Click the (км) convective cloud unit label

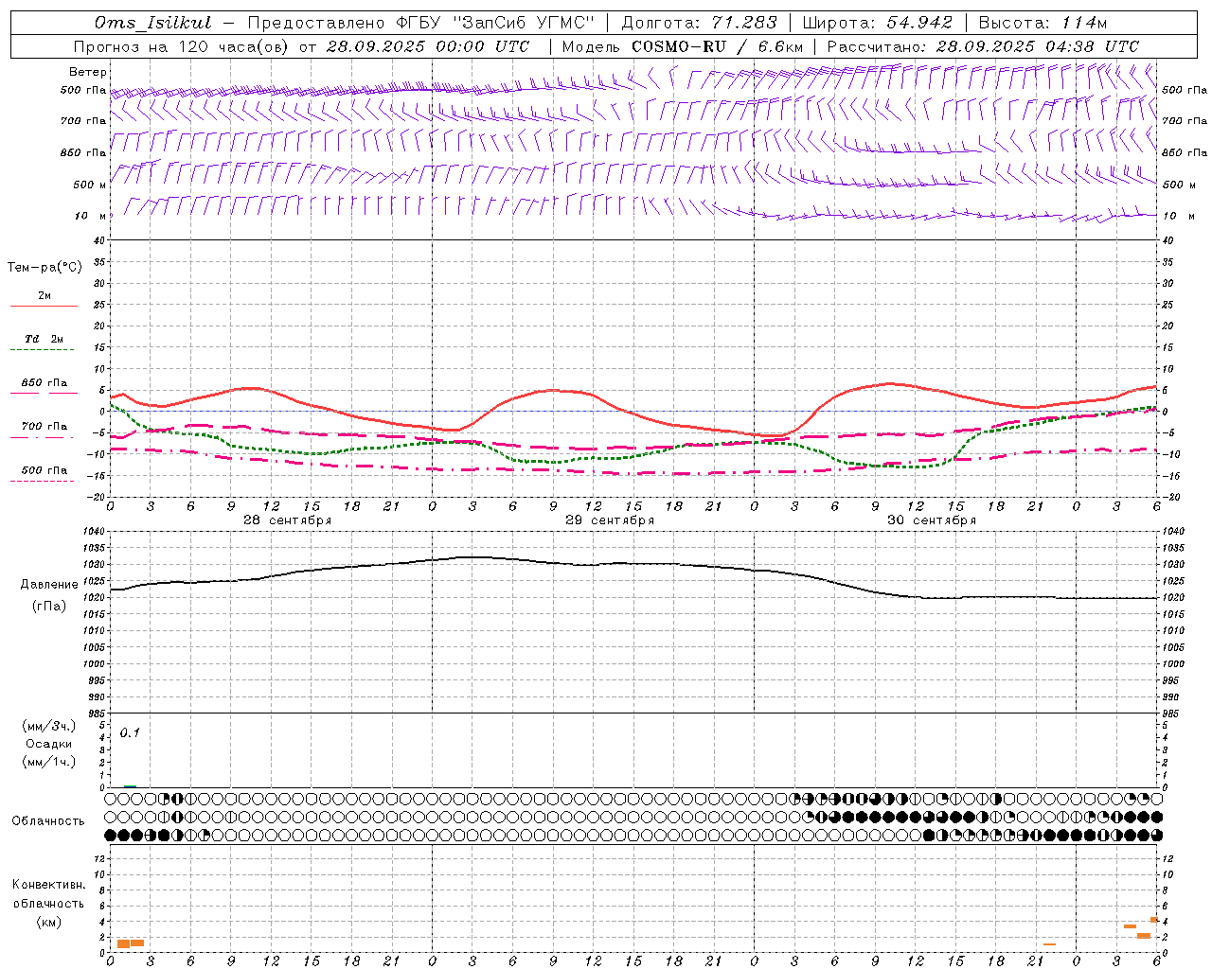click(49, 922)
